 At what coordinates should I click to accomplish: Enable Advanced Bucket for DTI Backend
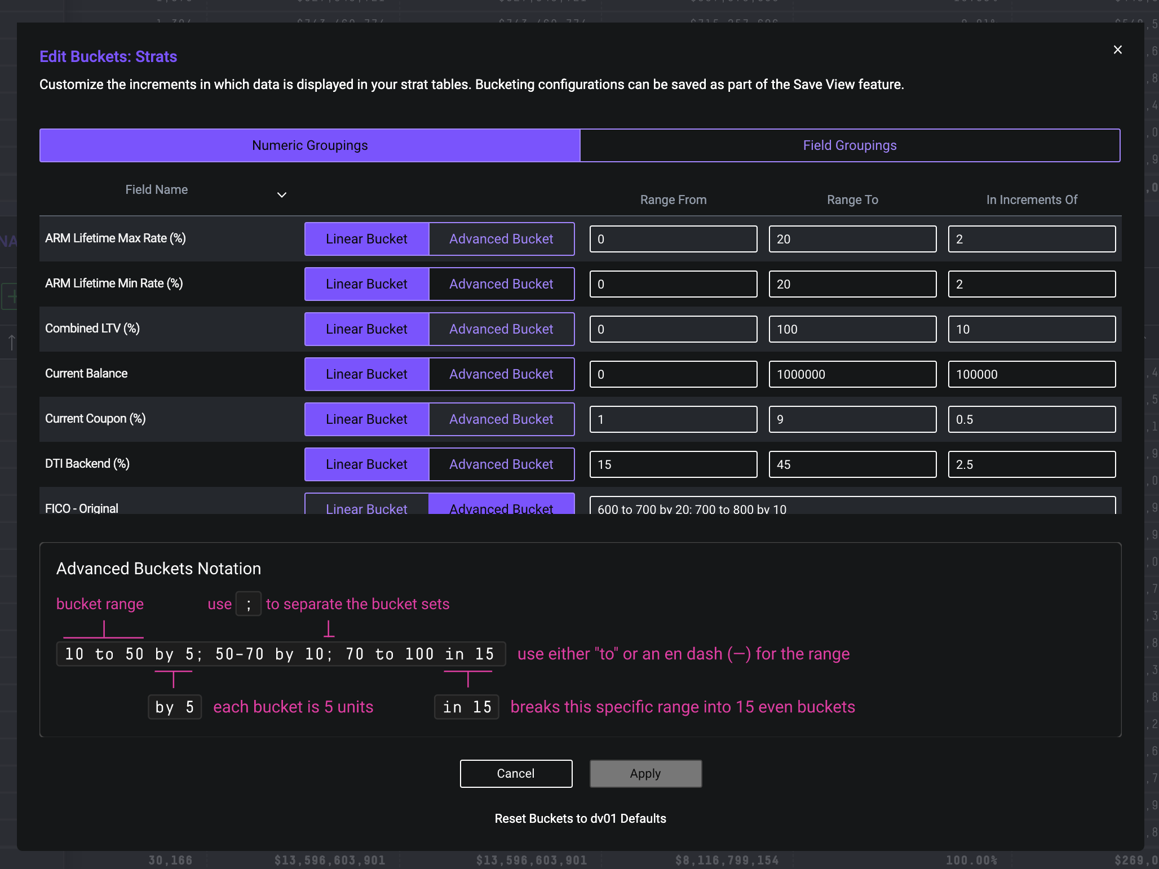501,464
